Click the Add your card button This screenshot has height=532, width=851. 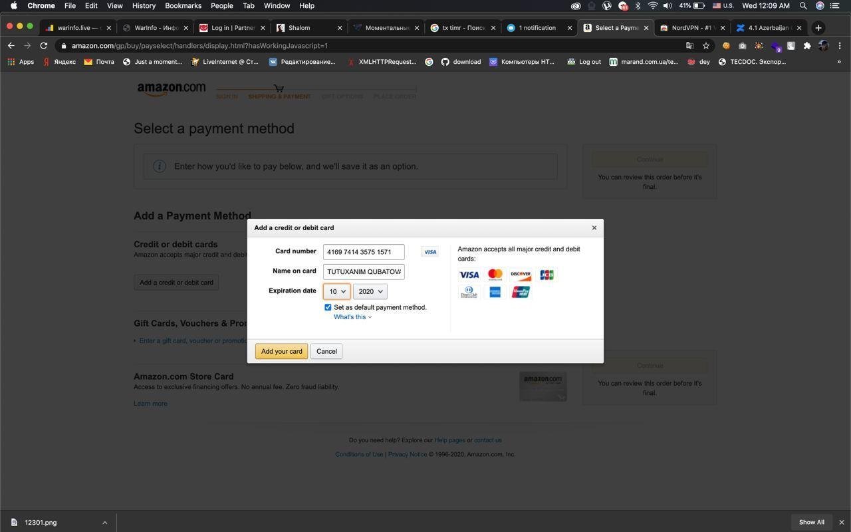[x=282, y=351]
